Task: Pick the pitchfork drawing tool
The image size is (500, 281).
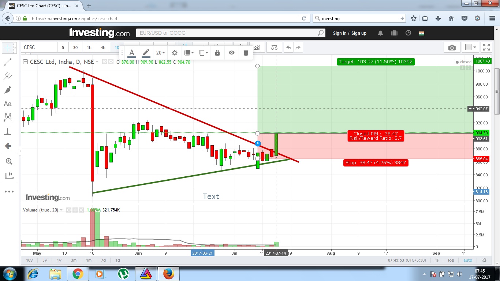Action: pyautogui.click(x=8, y=76)
